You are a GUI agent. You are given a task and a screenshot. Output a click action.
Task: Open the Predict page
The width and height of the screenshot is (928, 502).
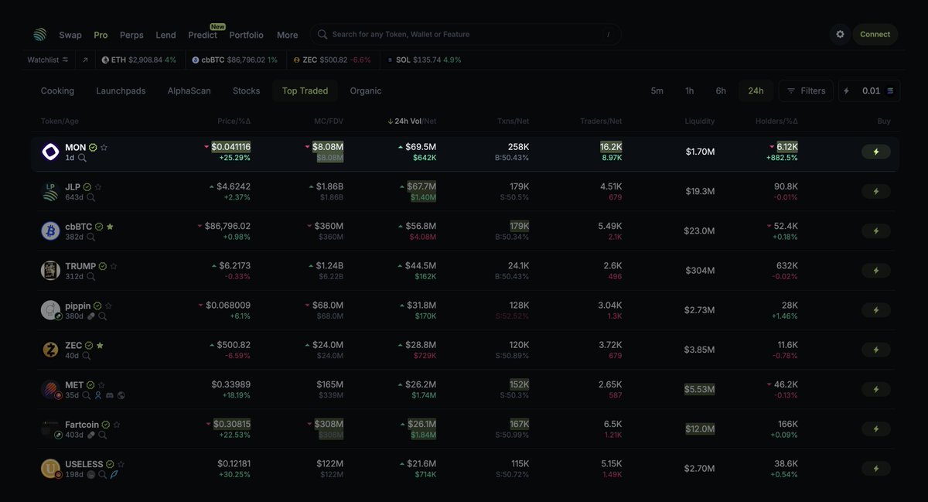point(203,35)
